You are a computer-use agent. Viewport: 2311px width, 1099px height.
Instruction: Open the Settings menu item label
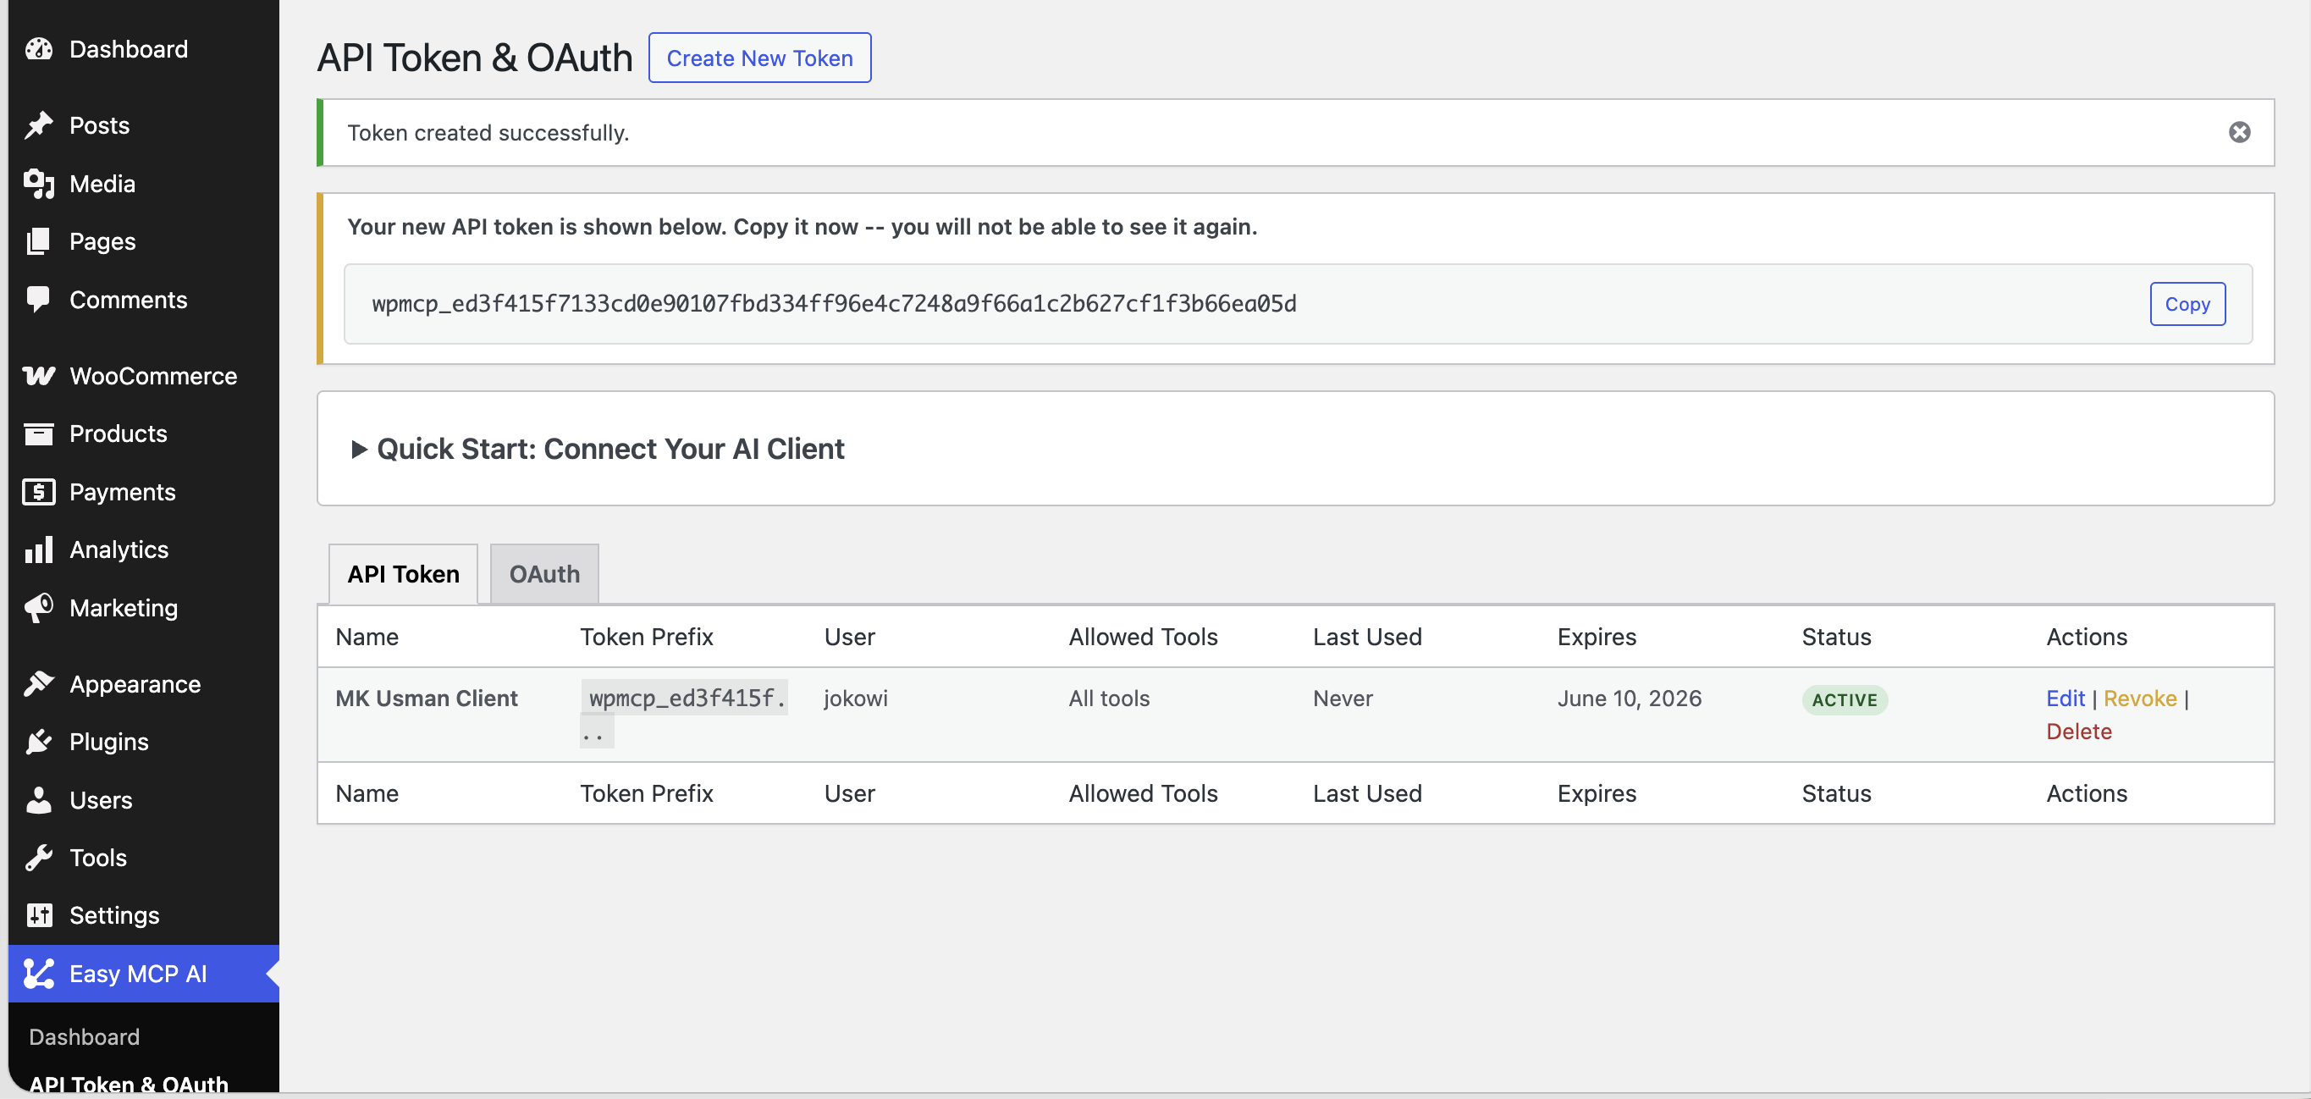tap(114, 916)
